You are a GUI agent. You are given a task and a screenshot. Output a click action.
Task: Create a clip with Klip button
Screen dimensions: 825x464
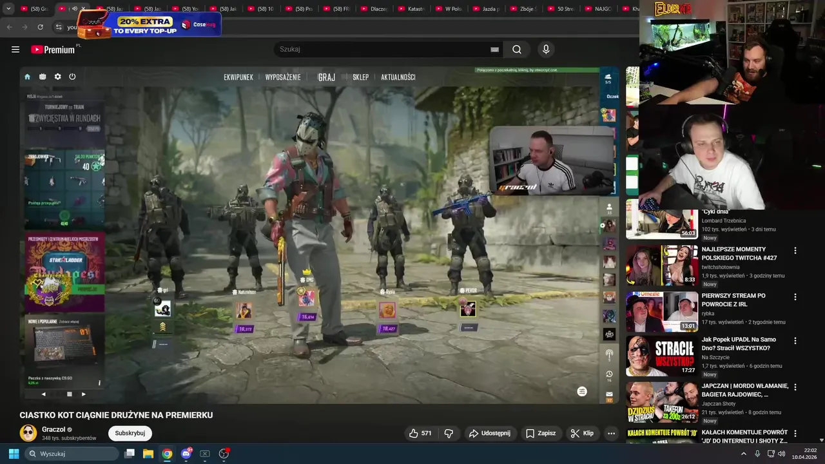pos(582,434)
